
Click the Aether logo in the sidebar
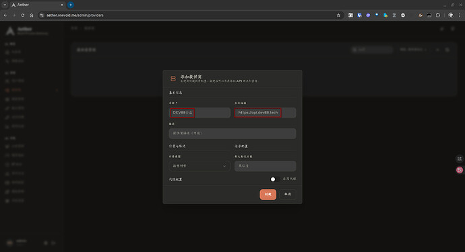tap(10, 31)
